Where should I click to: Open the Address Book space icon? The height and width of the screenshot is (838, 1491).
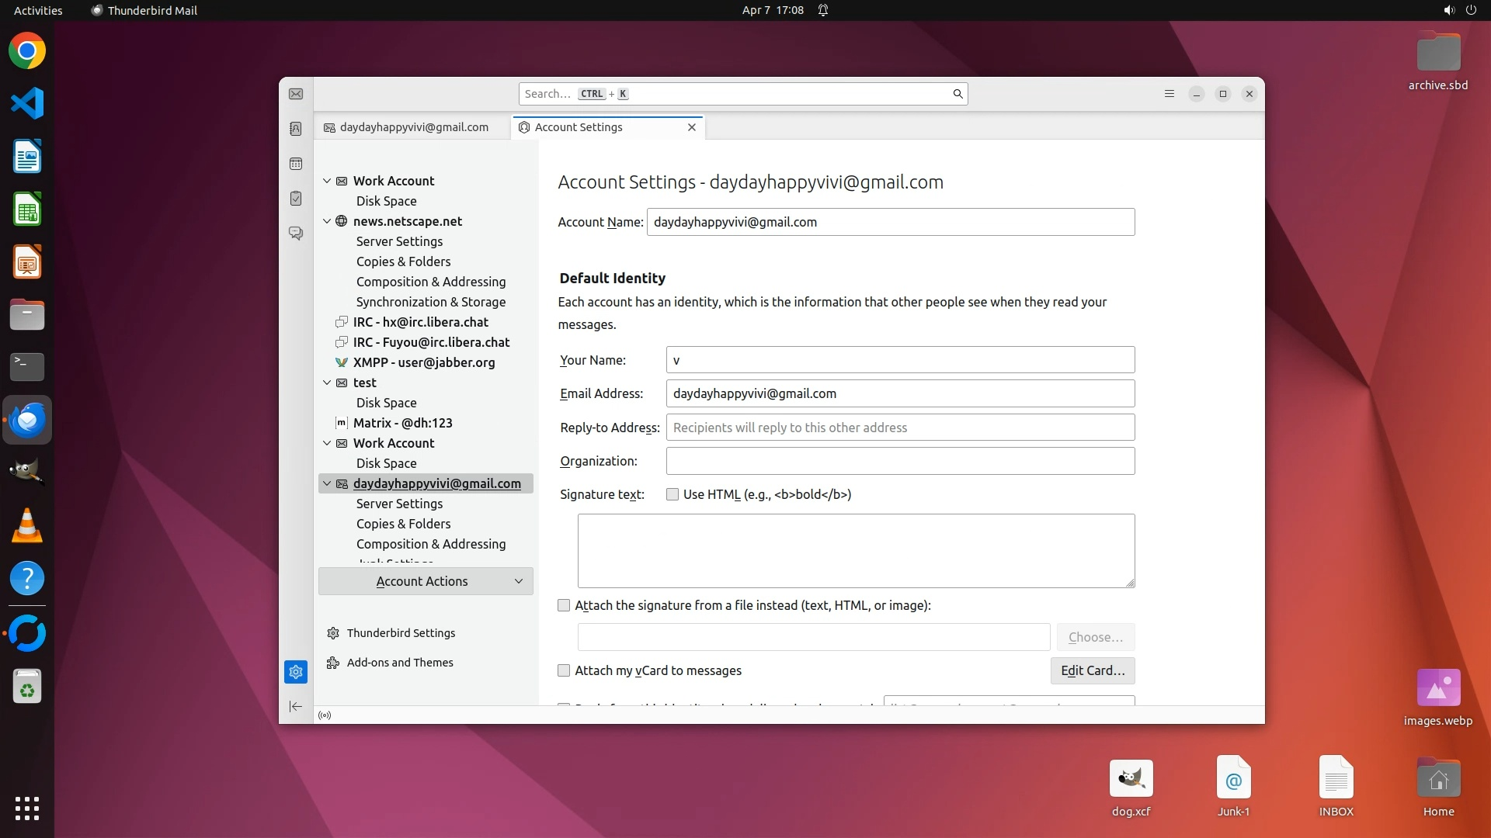tap(296, 129)
